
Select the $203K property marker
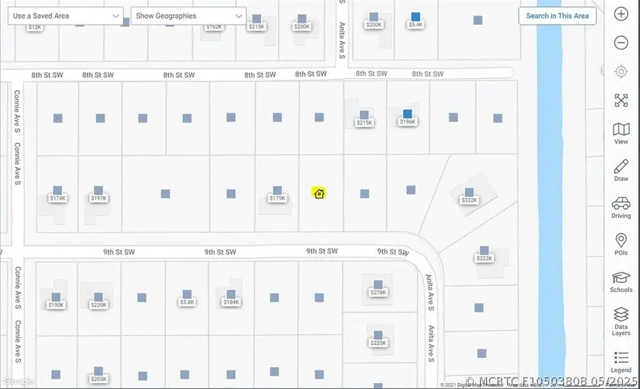point(98,375)
